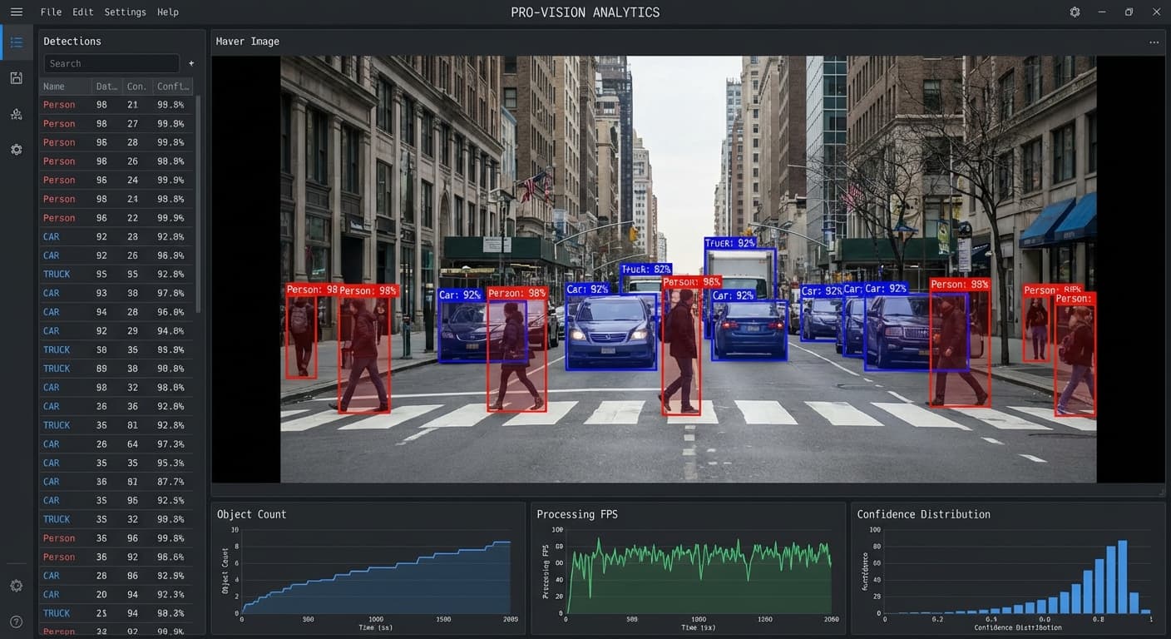Screen dimensions: 1171x639
Task: Select the Detections list icon in sidebar
Action: 17,42
